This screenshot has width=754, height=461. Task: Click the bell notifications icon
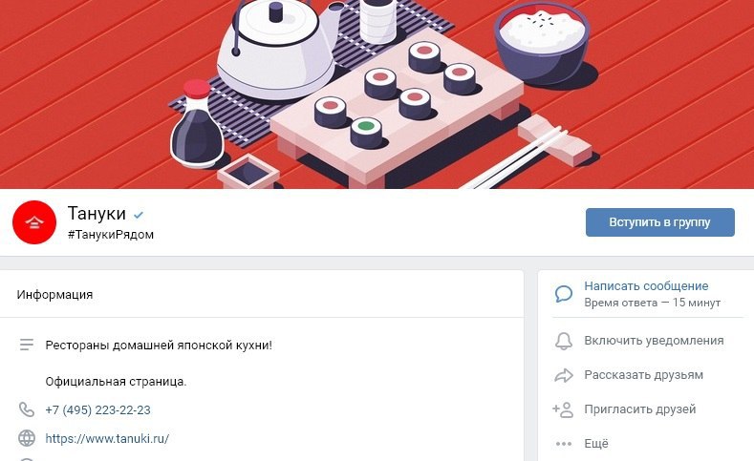pyautogui.click(x=564, y=341)
